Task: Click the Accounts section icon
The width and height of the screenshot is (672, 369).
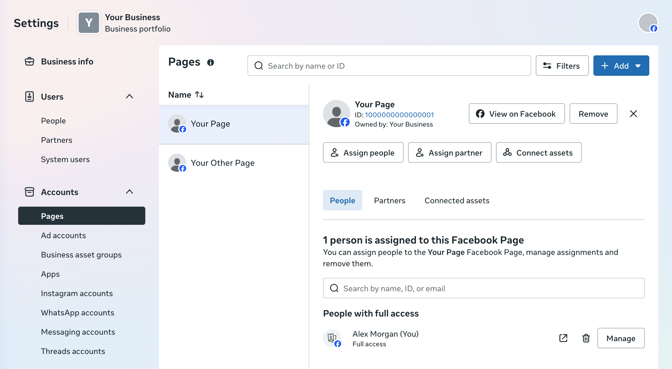Action: [30, 192]
